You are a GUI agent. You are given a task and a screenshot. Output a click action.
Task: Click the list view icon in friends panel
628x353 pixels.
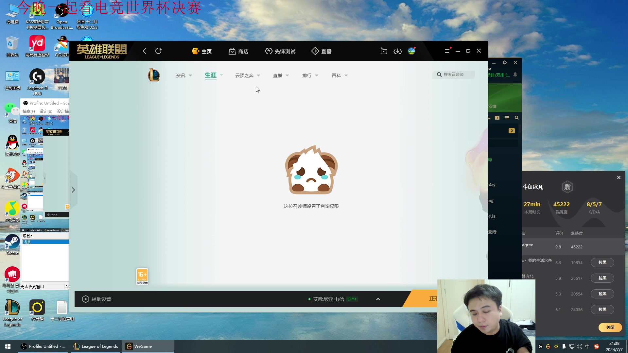[x=507, y=118]
